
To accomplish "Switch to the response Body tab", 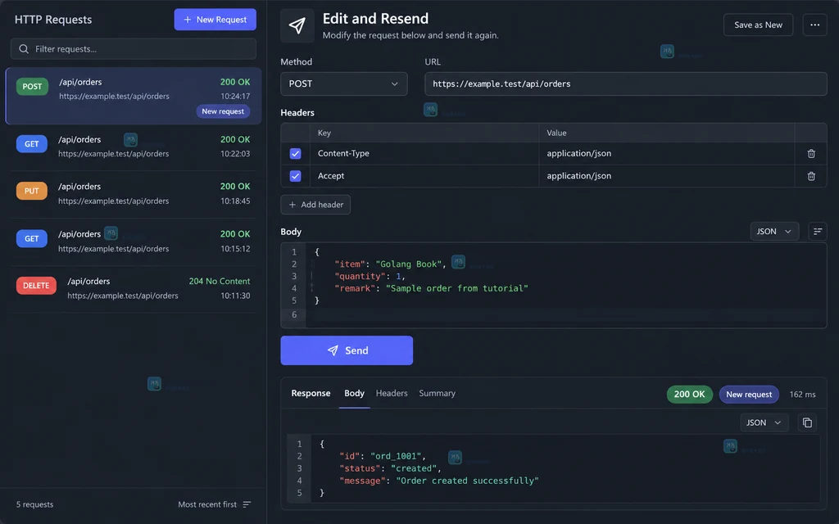I will [354, 394].
